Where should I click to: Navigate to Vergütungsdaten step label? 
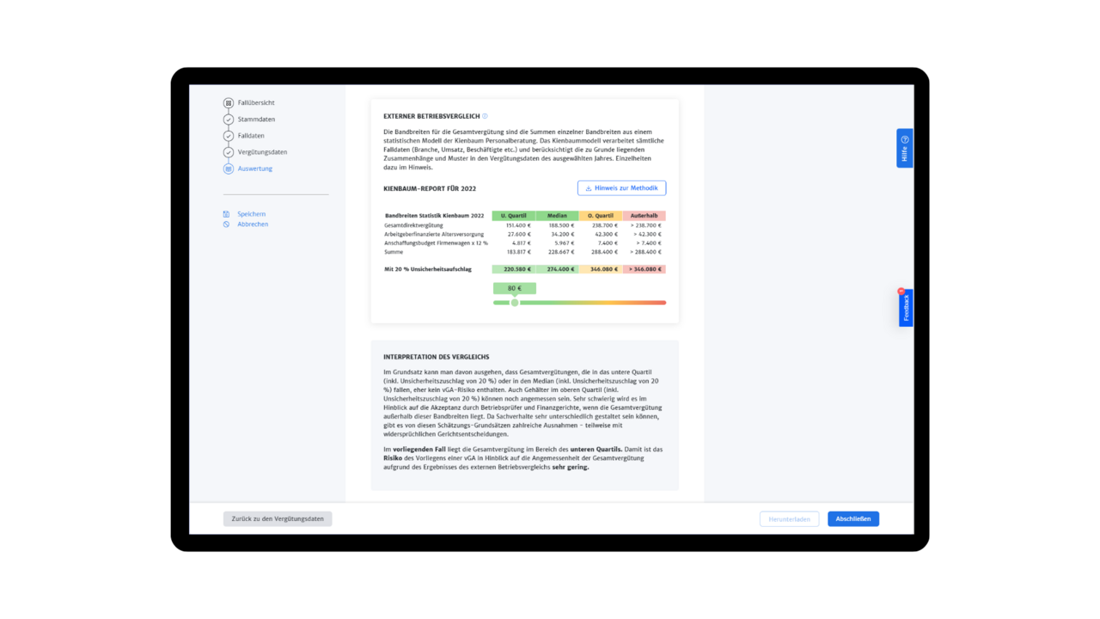pos(262,152)
